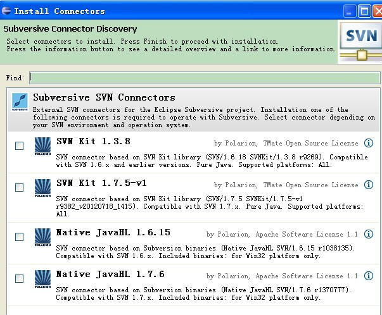Viewport: 382px width, 315px height.
Task: Click the Subversive SVN Connectors heading
Action: 105,97
